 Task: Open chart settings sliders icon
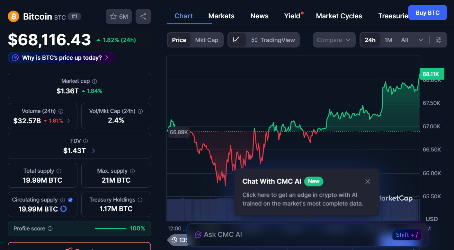[x=438, y=40]
